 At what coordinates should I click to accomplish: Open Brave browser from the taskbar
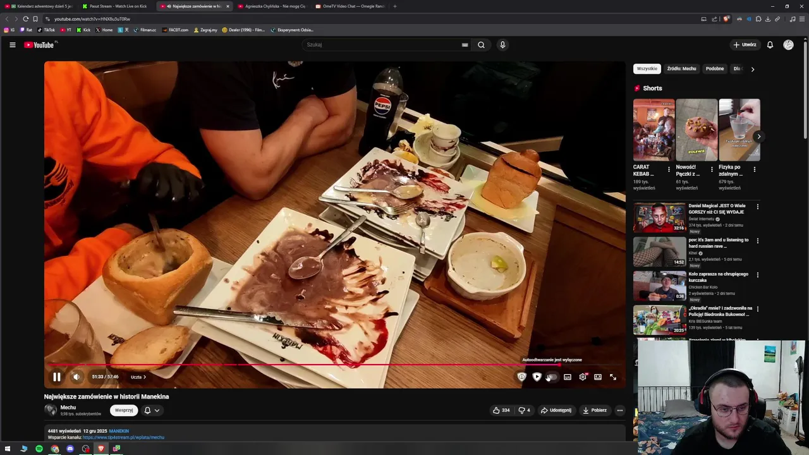pyautogui.click(x=101, y=449)
